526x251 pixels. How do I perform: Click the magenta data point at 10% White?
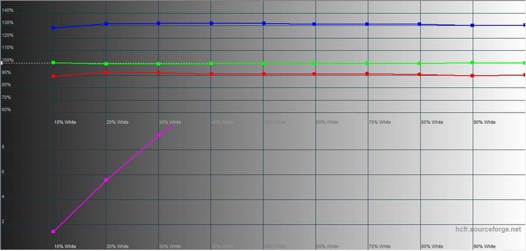pos(53,232)
